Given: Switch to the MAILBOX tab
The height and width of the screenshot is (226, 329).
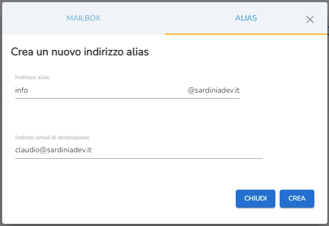Looking at the screenshot, I should pos(83,18).
